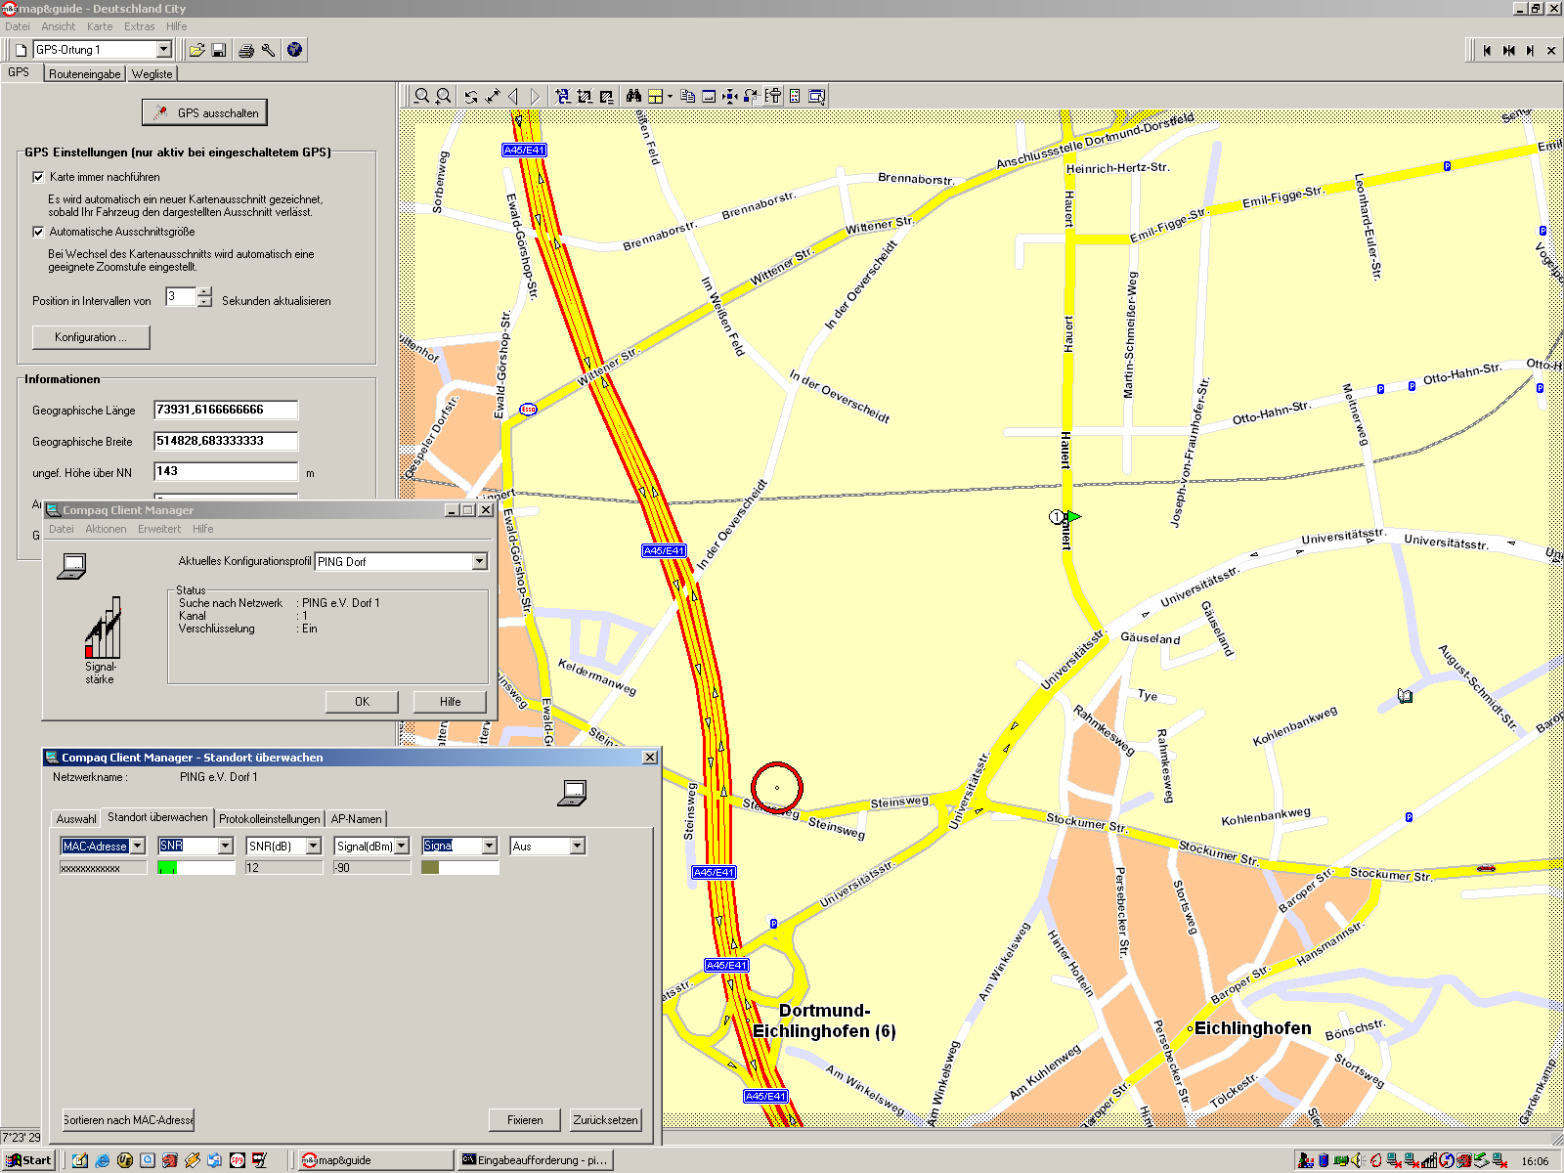Open the Extras menu
Image resolution: width=1564 pixels, height=1173 pixels.
[x=140, y=26]
